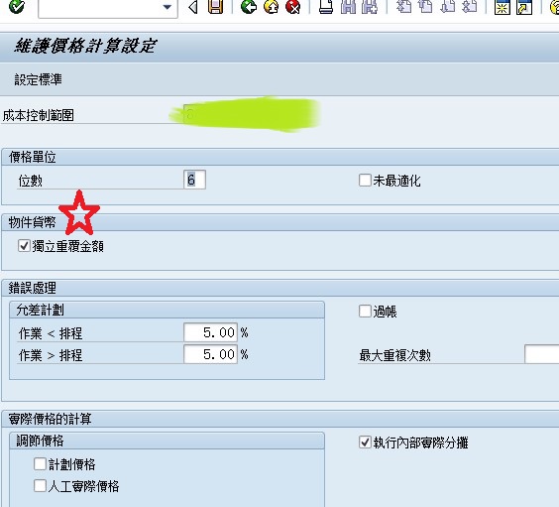Enable the 未最適化 checkbox
Screen dimensions: 559x507
[x=365, y=181]
